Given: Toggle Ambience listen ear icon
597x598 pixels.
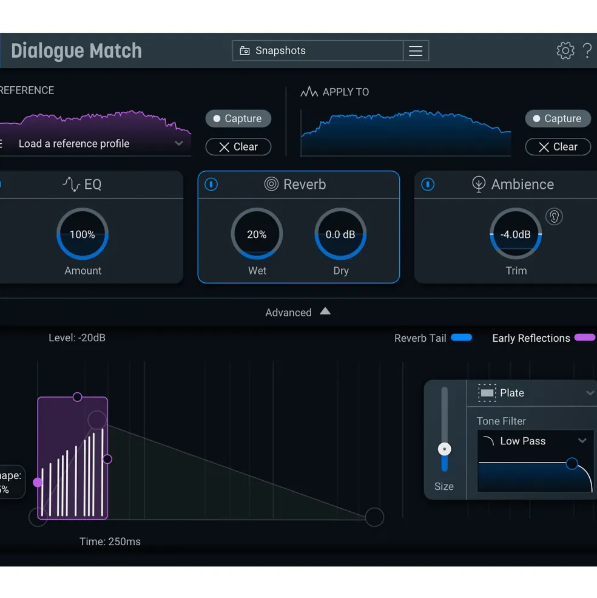Looking at the screenshot, I should pyautogui.click(x=554, y=217).
